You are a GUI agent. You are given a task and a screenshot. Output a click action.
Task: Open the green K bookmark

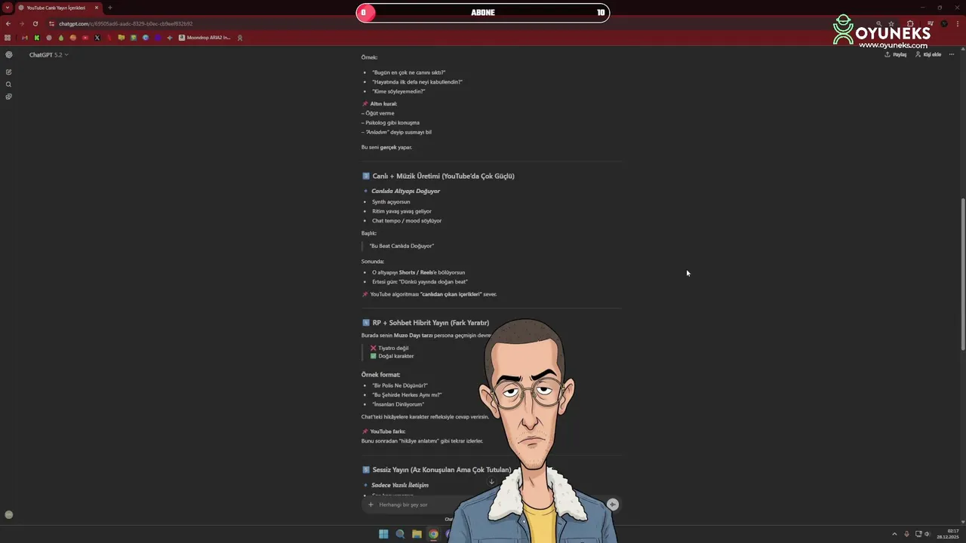(x=37, y=38)
